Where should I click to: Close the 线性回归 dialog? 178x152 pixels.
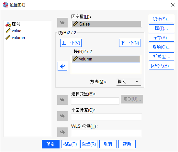coord(173,5)
